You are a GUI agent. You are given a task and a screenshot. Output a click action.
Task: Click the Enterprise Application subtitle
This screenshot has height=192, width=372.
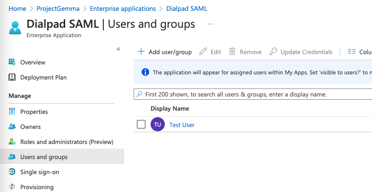pos(54,35)
